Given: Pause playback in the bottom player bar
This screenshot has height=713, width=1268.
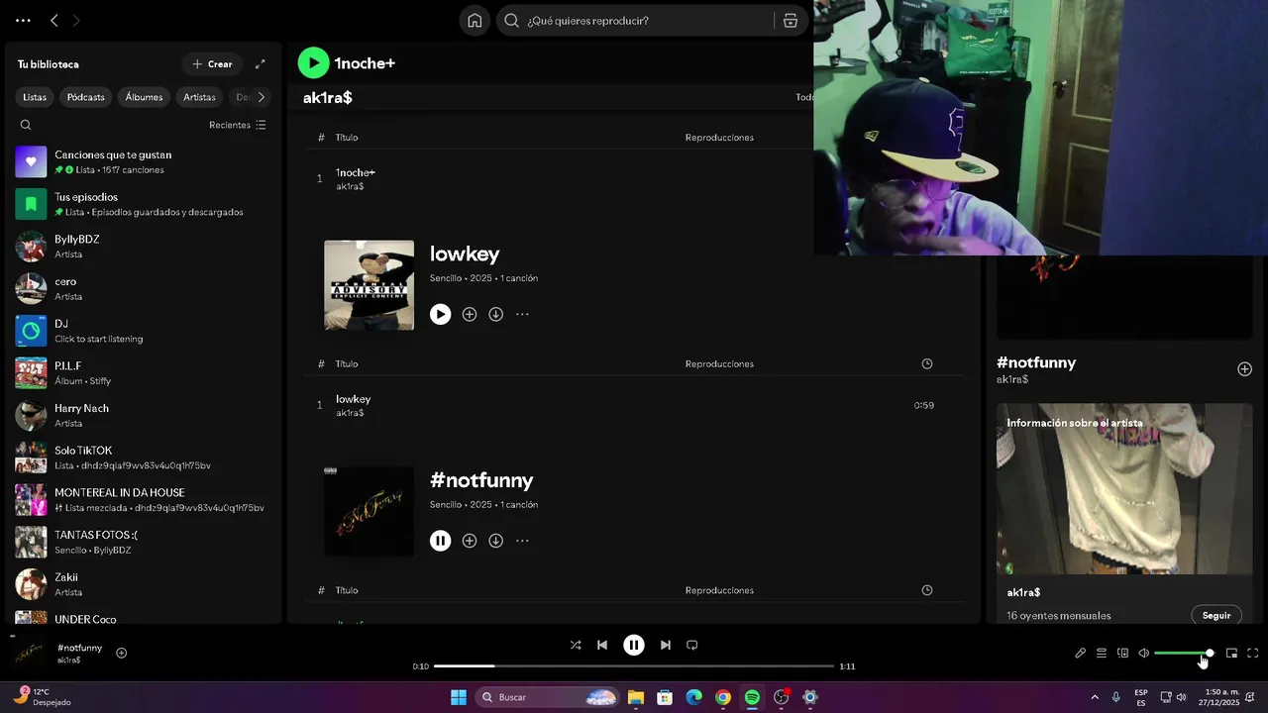Looking at the screenshot, I should click(x=634, y=645).
